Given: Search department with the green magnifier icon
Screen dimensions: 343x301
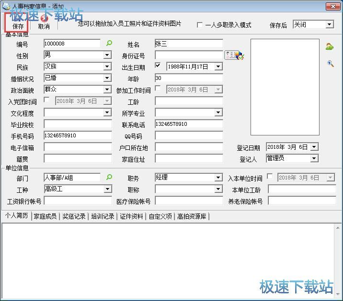Looking at the screenshot, I should [x=109, y=177].
